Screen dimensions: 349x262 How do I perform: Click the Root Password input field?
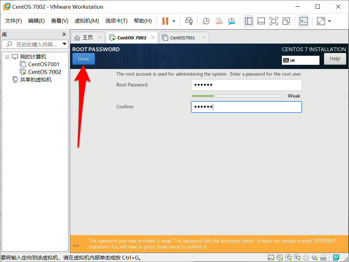click(x=246, y=85)
